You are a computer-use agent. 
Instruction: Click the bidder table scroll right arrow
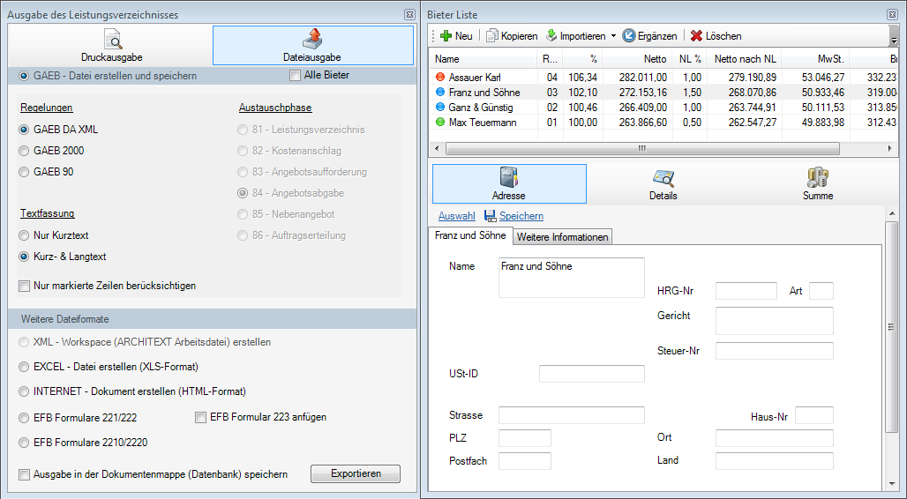pyautogui.click(x=891, y=149)
